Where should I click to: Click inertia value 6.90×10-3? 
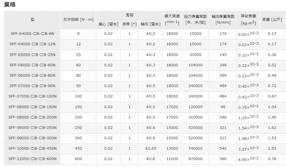pyautogui.click(x=248, y=159)
